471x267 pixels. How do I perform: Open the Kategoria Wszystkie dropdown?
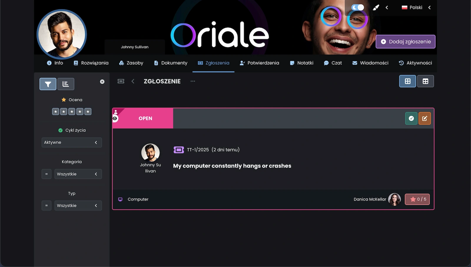tap(78, 174)
